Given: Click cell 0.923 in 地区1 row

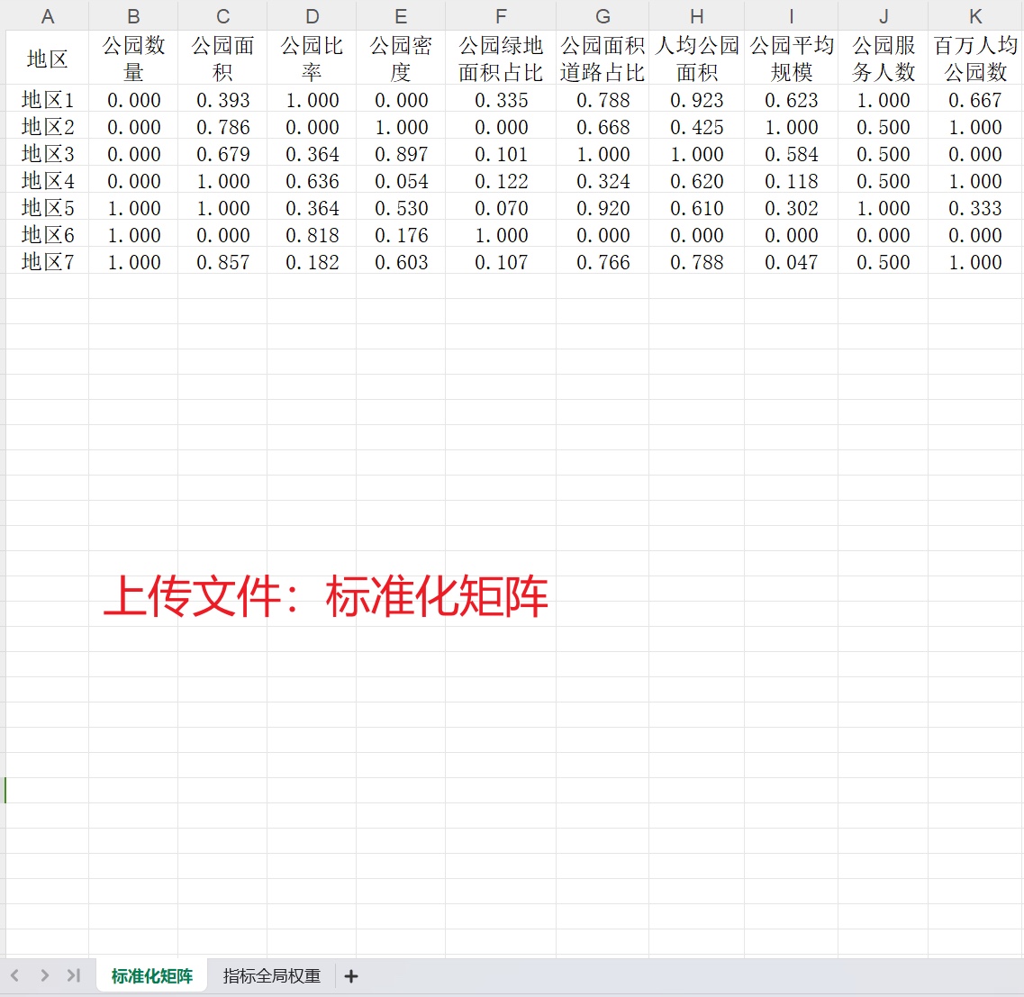Looking at the screenshot, I should (697, 100).
